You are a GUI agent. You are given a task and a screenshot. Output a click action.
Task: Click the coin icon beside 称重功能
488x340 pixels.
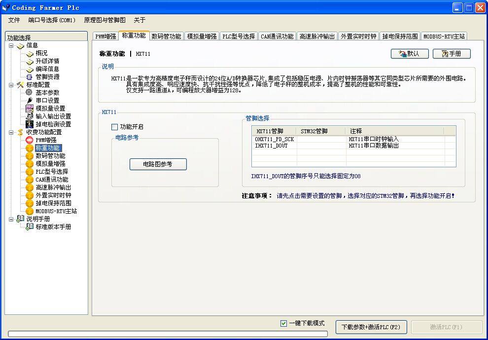30,148
